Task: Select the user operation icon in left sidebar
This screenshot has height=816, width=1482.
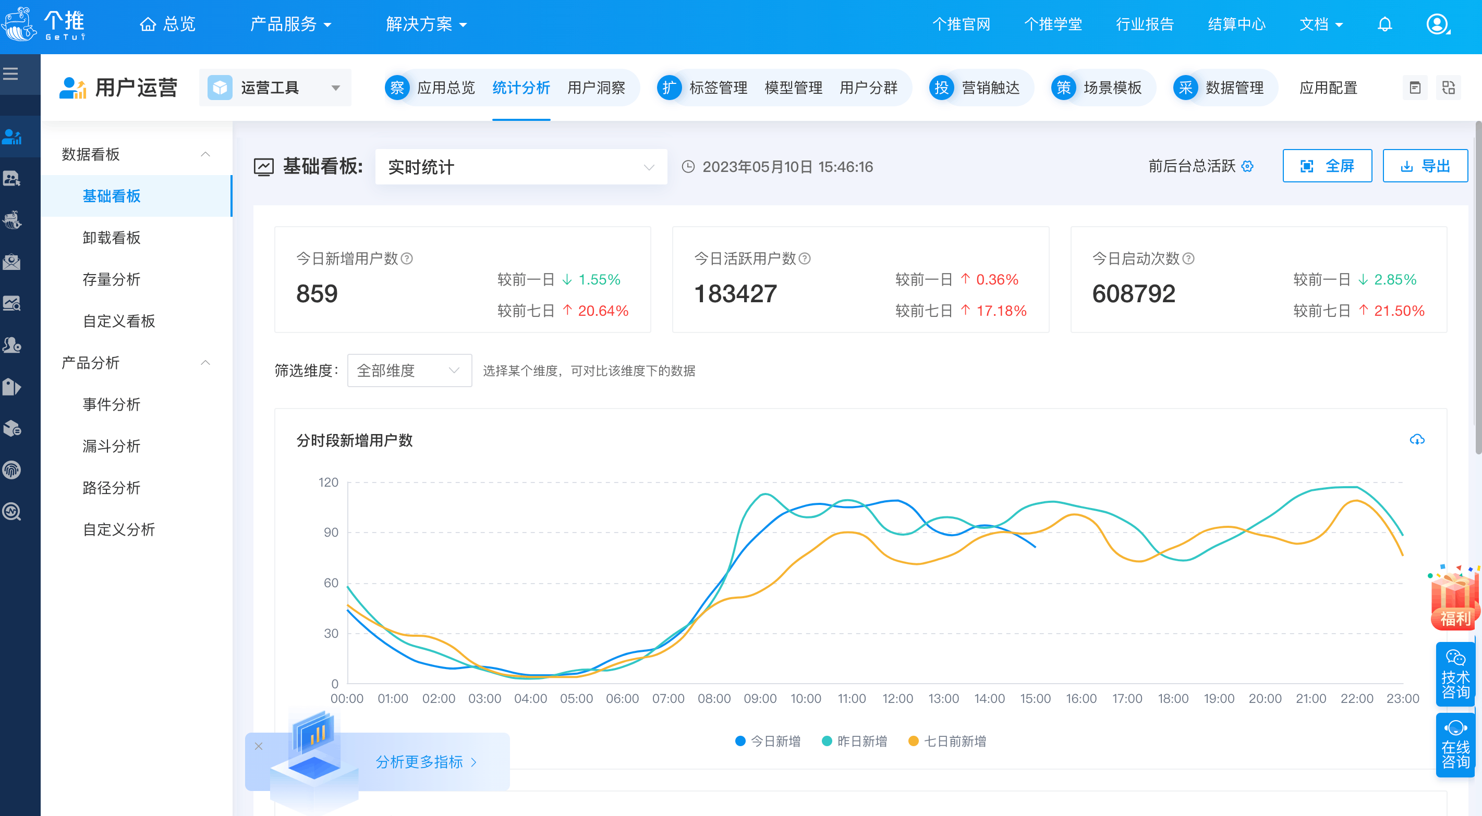Action: (x=12, y=137)
